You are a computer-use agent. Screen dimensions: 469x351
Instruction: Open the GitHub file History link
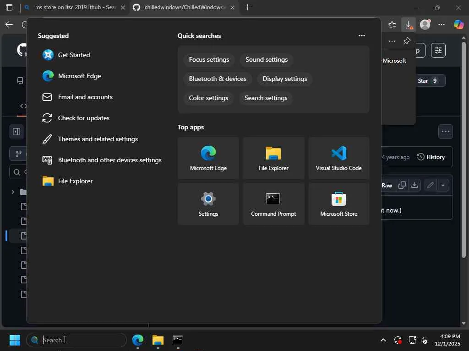pos(431,157)
